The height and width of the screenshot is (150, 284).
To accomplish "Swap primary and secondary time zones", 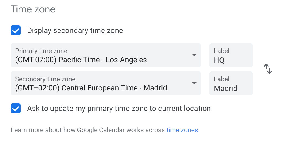I will [268, 69].
